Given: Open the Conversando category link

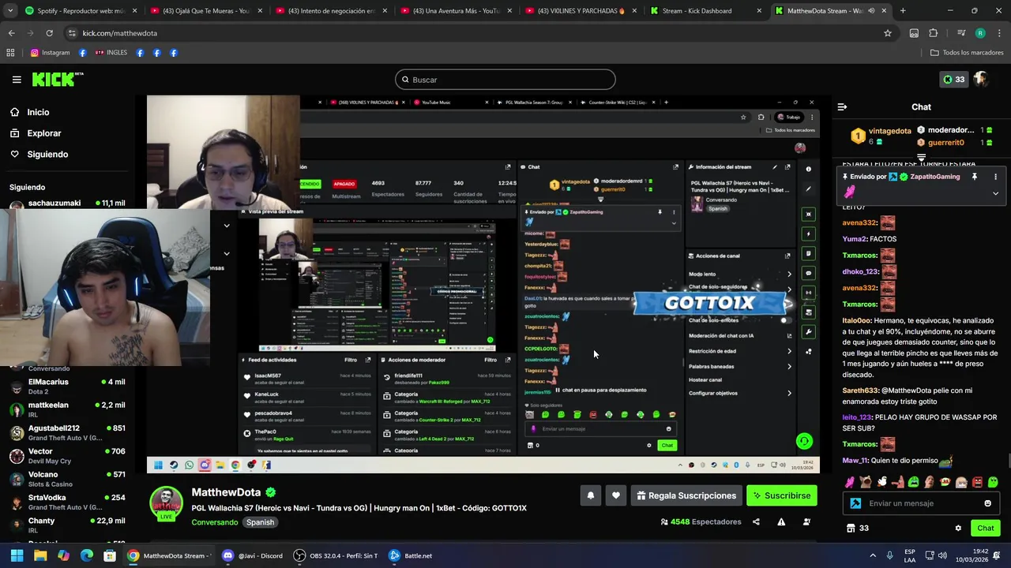Looking at the screenshot, I should (215, 522).
